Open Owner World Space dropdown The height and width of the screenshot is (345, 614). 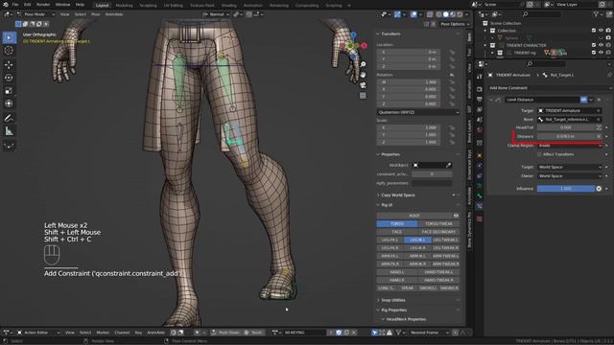click(x=570, y=176)
